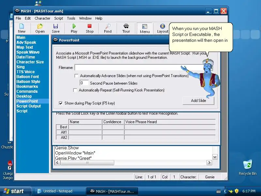Click the Layout toolbar icon
261x196 pixels.
pos(162,28)
